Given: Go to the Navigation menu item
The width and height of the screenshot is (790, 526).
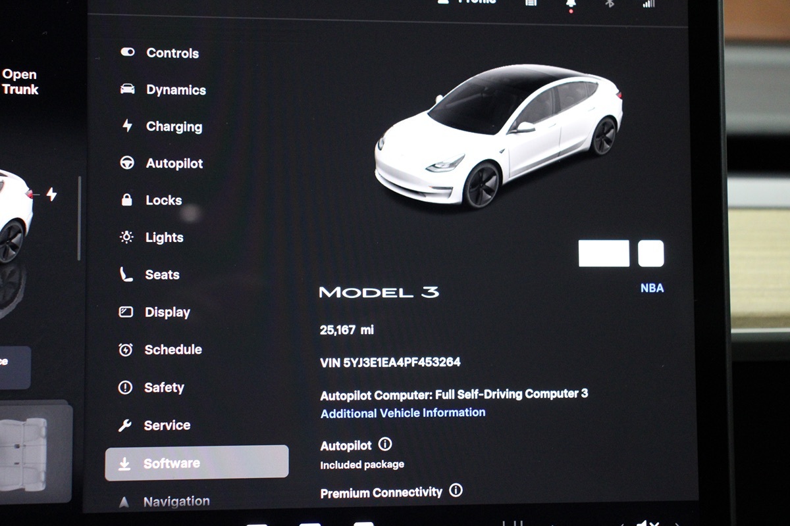Looking at the screenshot, I should [x=176, y=502].
